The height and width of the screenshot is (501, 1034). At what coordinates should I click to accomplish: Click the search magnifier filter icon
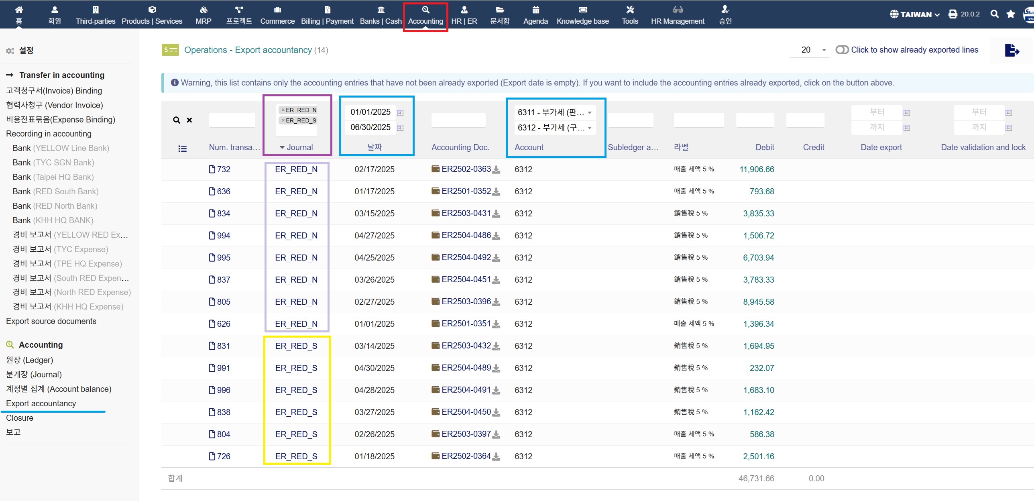[x=177, y=120]
